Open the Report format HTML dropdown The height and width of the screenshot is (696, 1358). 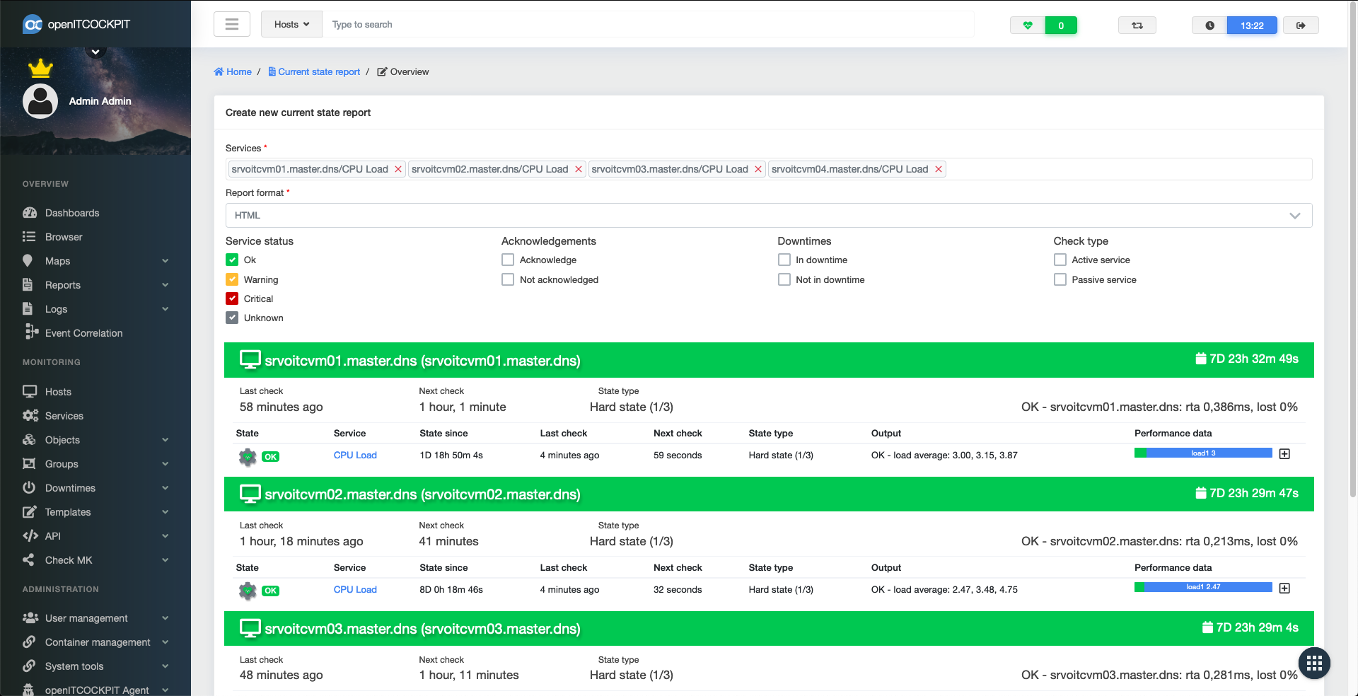coord(768,216)
